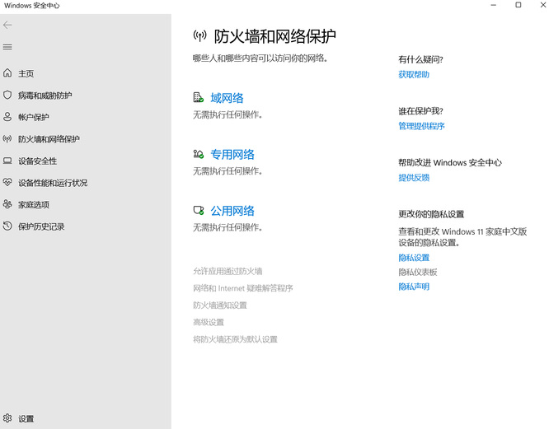View 保护历史记录

pyautogui.click(x=41, y=226)
